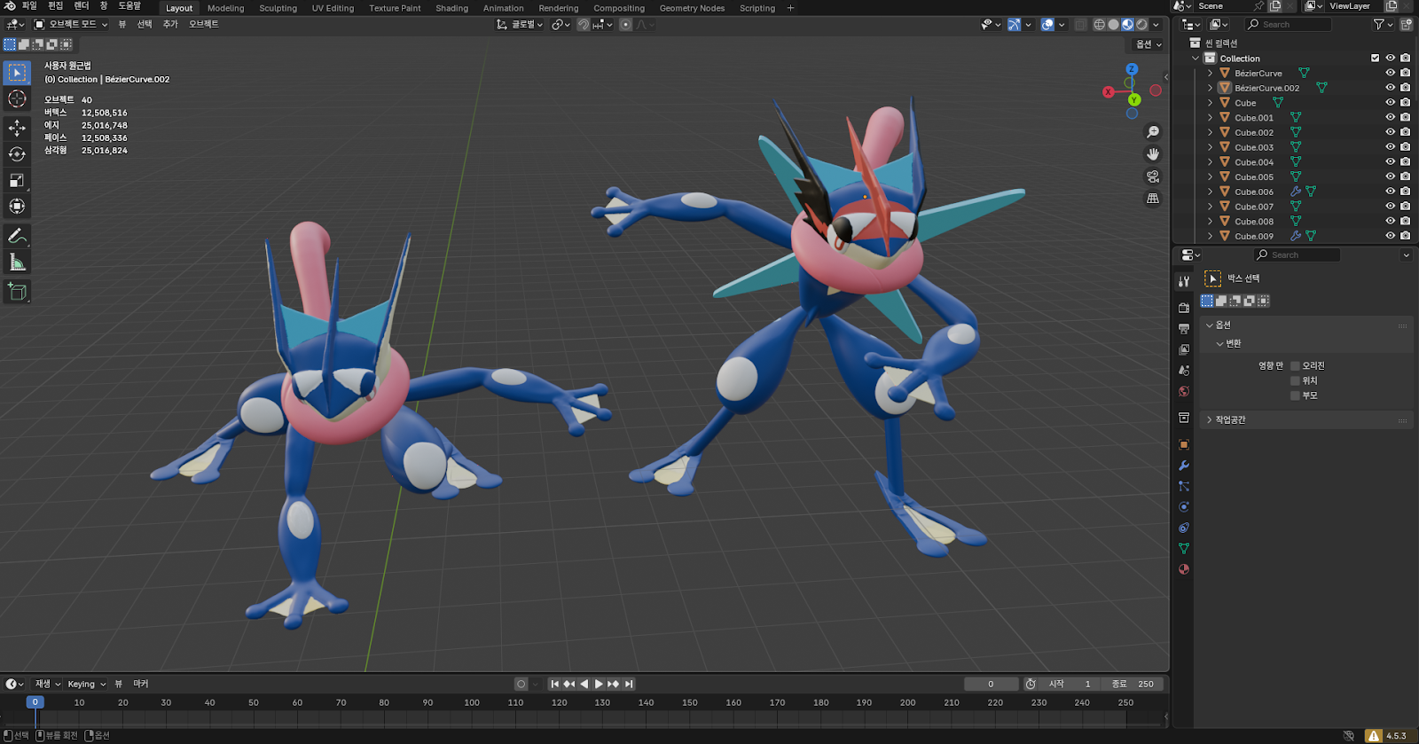Disable rendering for Cube.005 via camera icon
Image resolution: width=1419 pixels, height=744 pixels.
(x=1406, y=176)
